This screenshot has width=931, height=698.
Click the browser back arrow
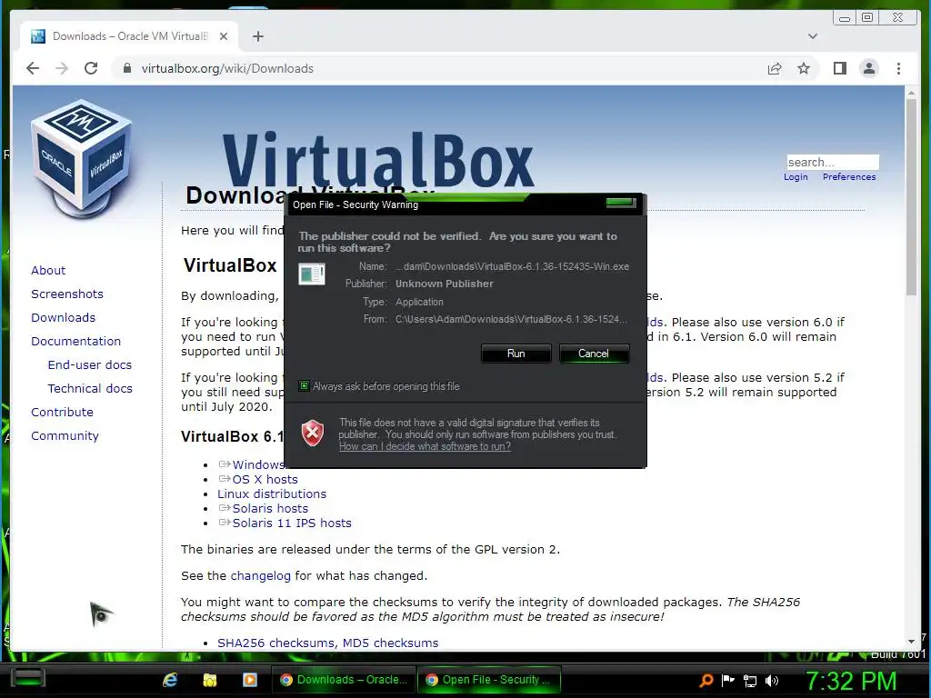coord(34,68)
